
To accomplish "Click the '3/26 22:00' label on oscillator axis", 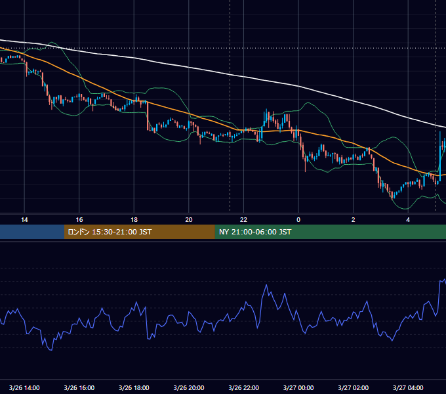I will click(x=244, y=387).
